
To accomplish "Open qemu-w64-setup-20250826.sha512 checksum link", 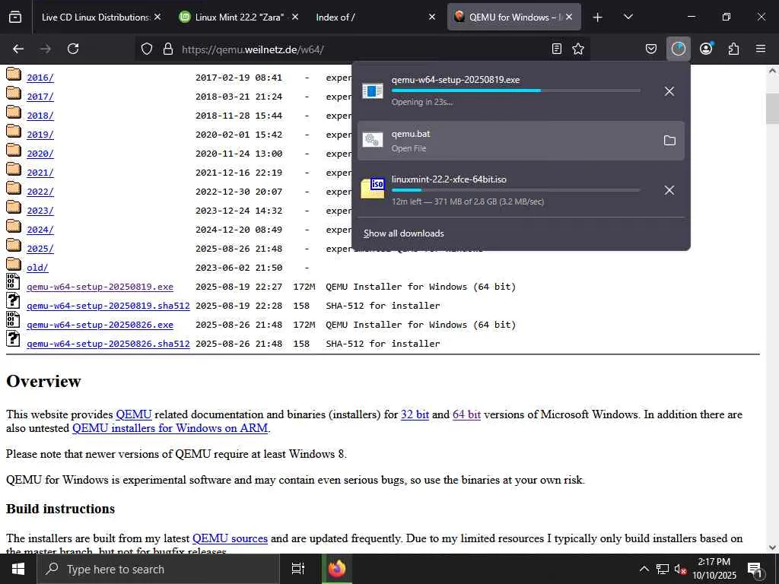I will (x=108, y=344).
